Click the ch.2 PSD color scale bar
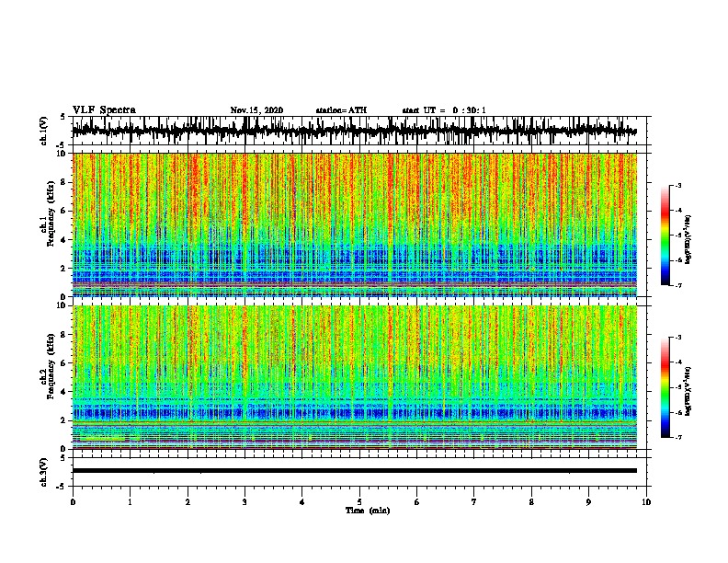 click(665, 387)
